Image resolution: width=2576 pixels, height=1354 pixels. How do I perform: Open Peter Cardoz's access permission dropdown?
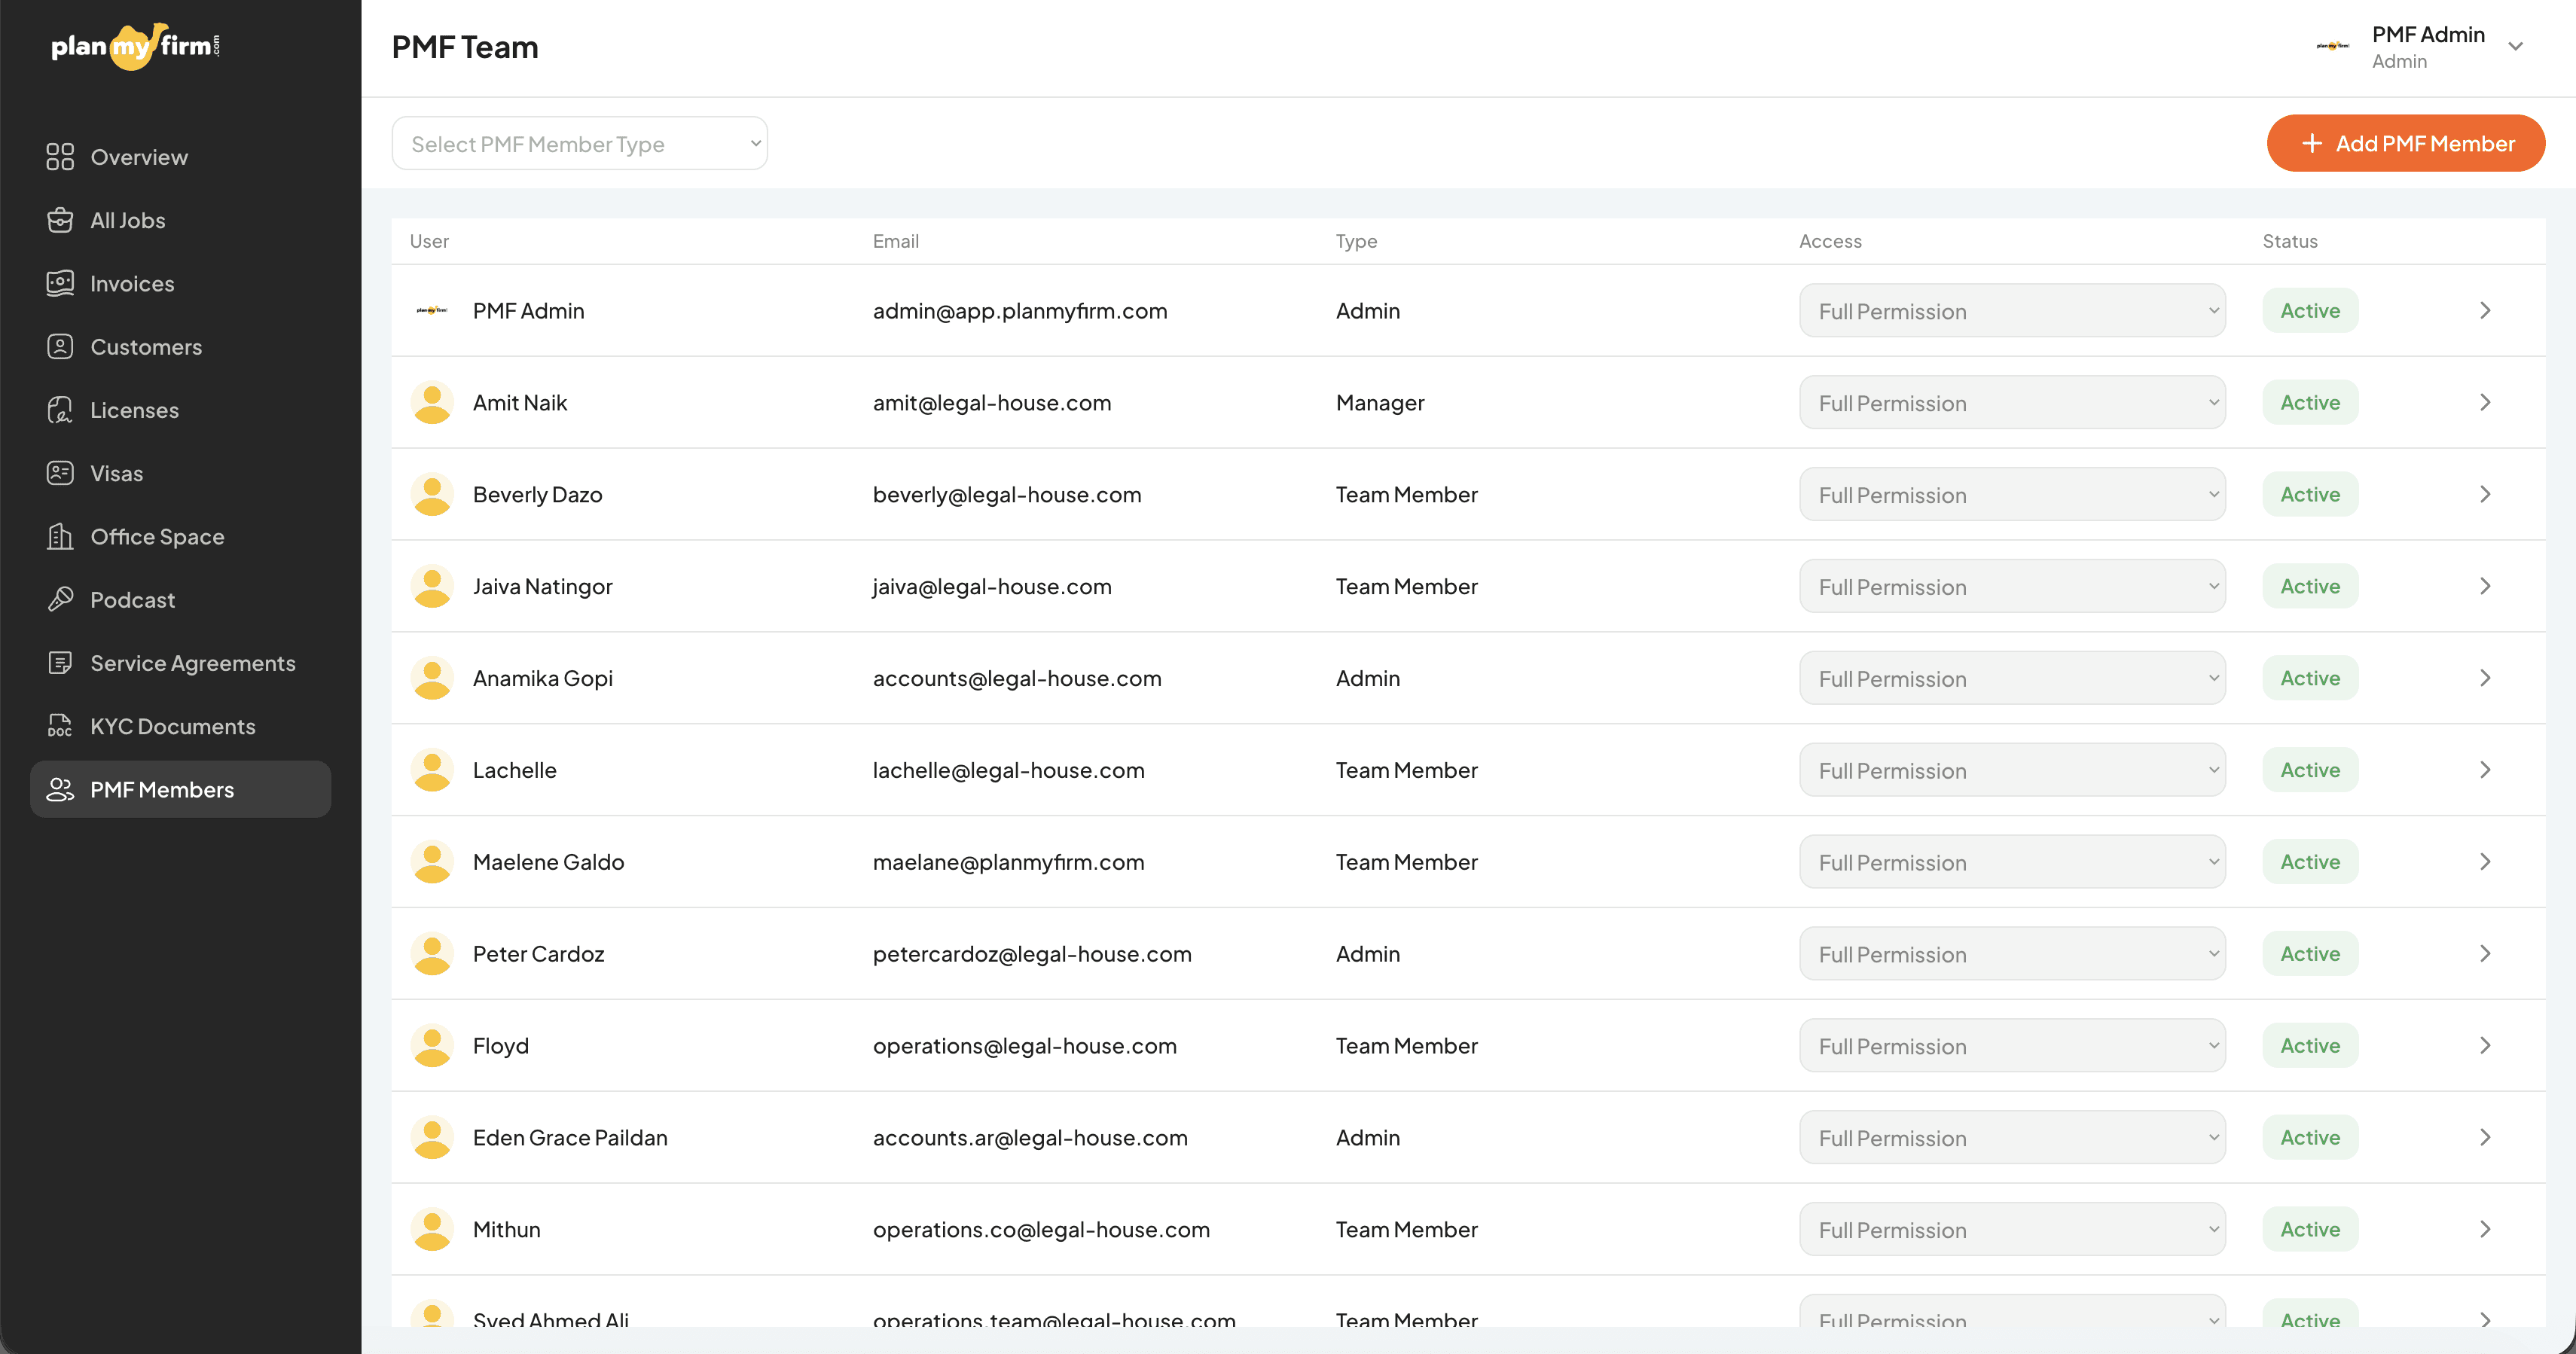tap(2011, 954)
